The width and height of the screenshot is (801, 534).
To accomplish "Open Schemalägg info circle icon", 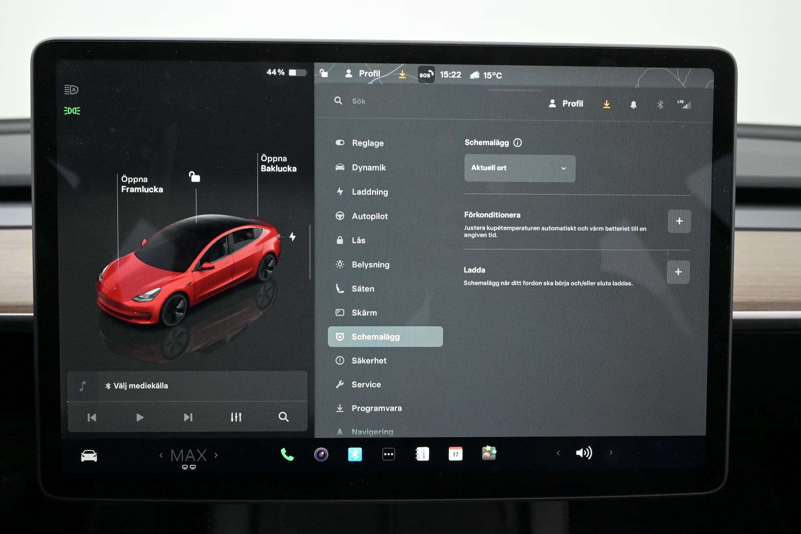I will point(517,142).
